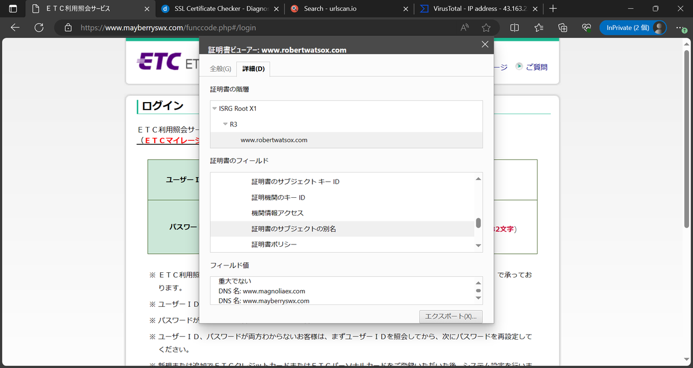
Task: Click DNS 名: www.mayberryswx.com value
Action: coord(264,301)
